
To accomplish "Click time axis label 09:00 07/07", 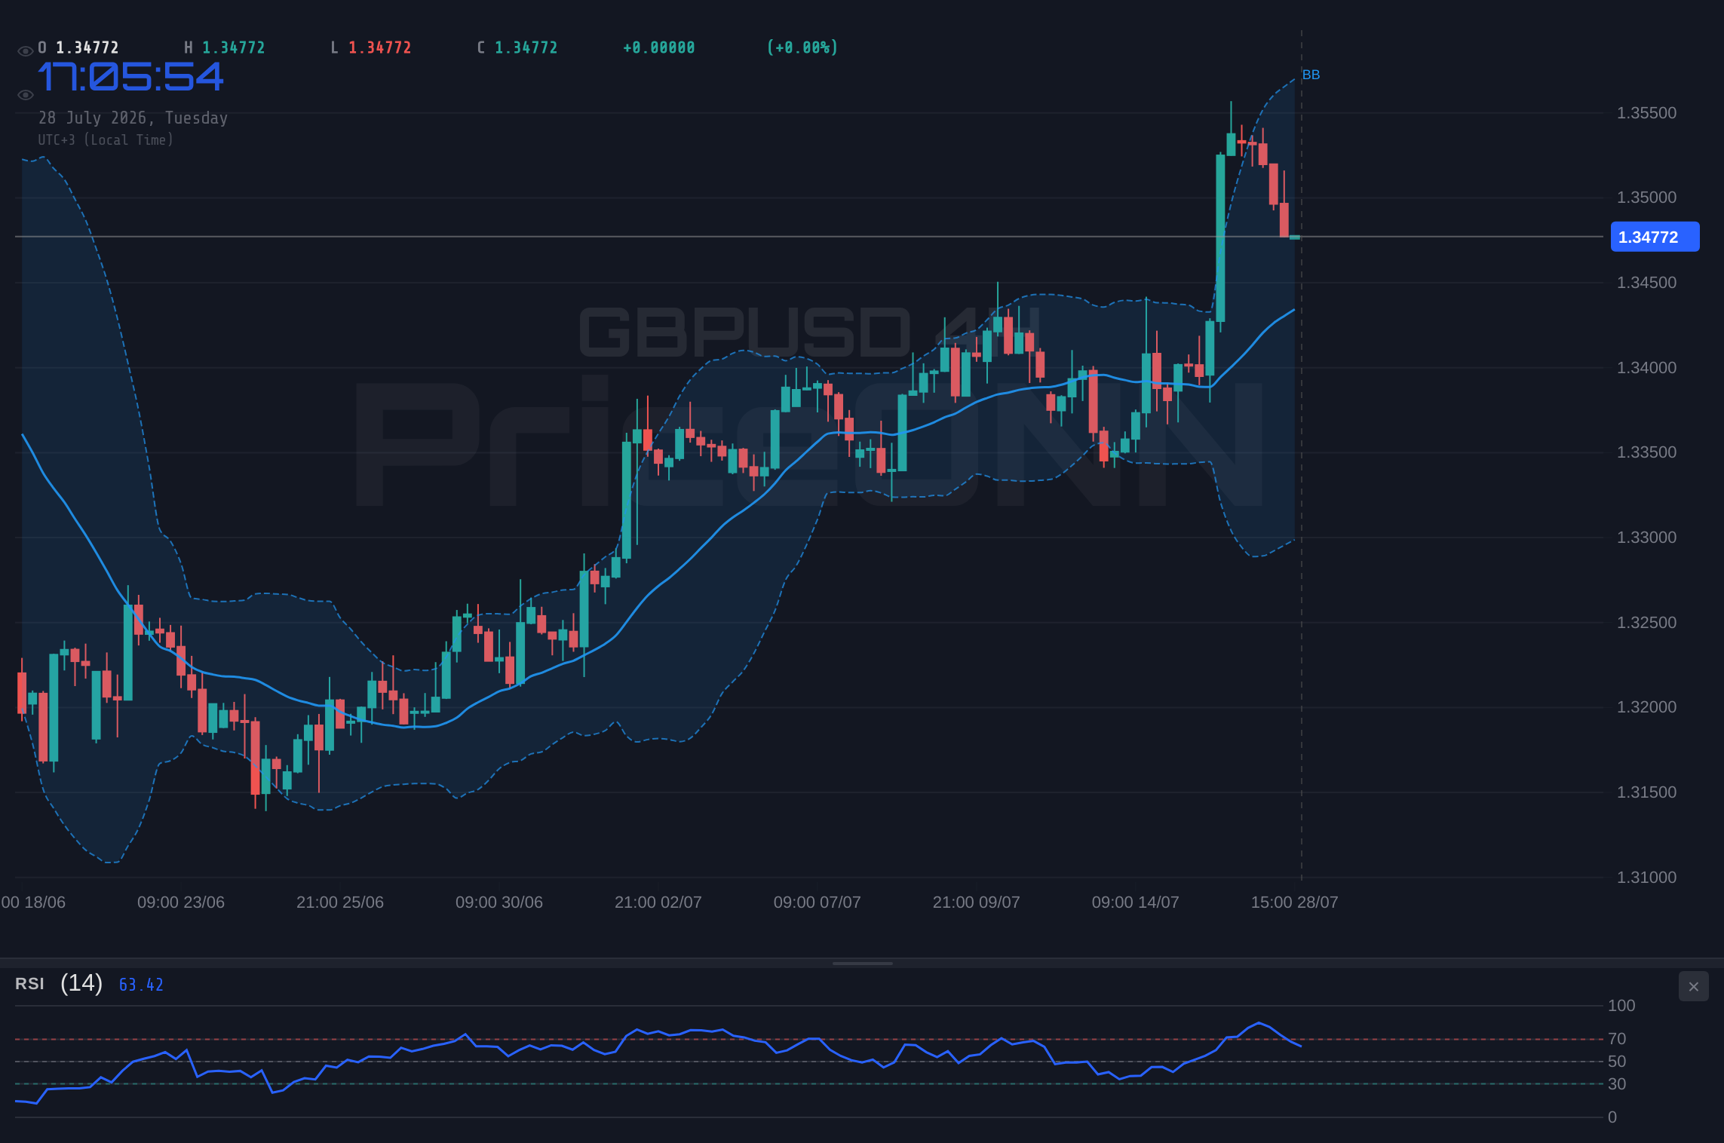I will coord(818,902).
